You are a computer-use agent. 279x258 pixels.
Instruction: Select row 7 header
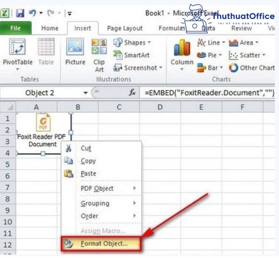pyautogui.click(x=8, y=187)
